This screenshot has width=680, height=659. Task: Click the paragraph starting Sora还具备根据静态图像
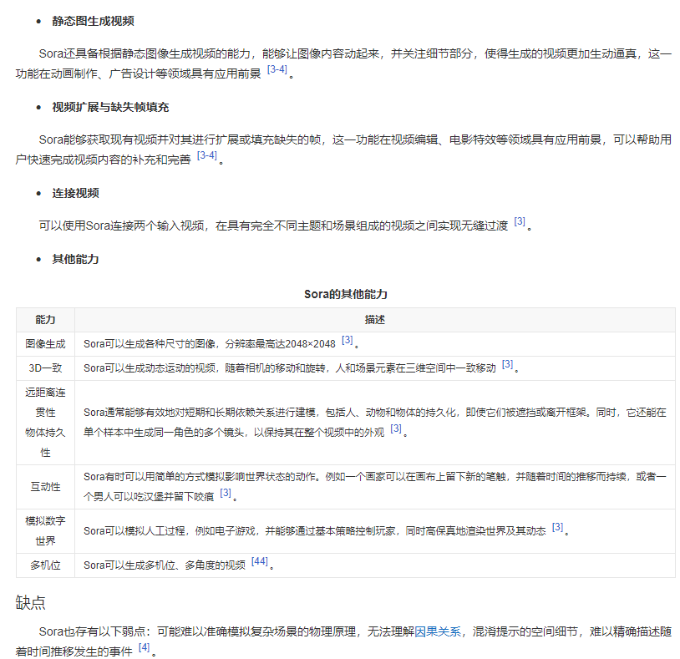tap(343, 63)
